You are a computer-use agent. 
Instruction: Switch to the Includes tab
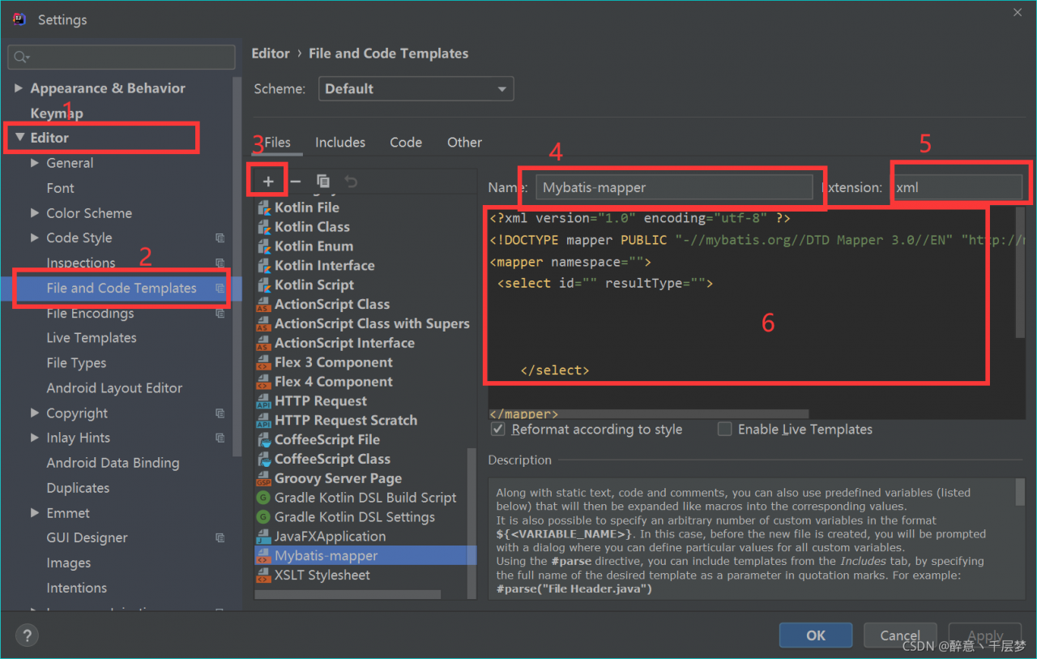click(x=340, y=143)
